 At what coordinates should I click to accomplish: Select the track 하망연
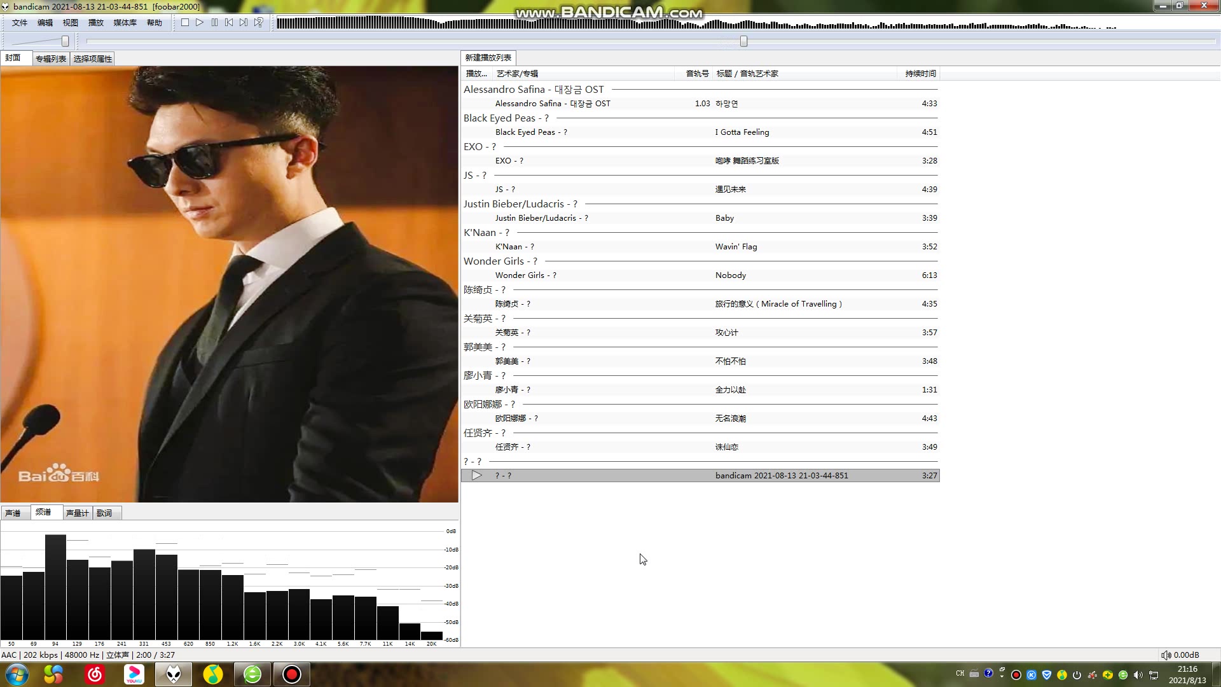coord(700,104)
